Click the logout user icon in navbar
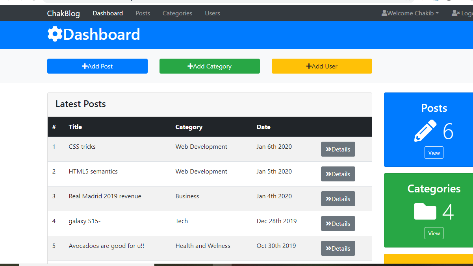Screen dimensions: 473x266 pos(456,13)
